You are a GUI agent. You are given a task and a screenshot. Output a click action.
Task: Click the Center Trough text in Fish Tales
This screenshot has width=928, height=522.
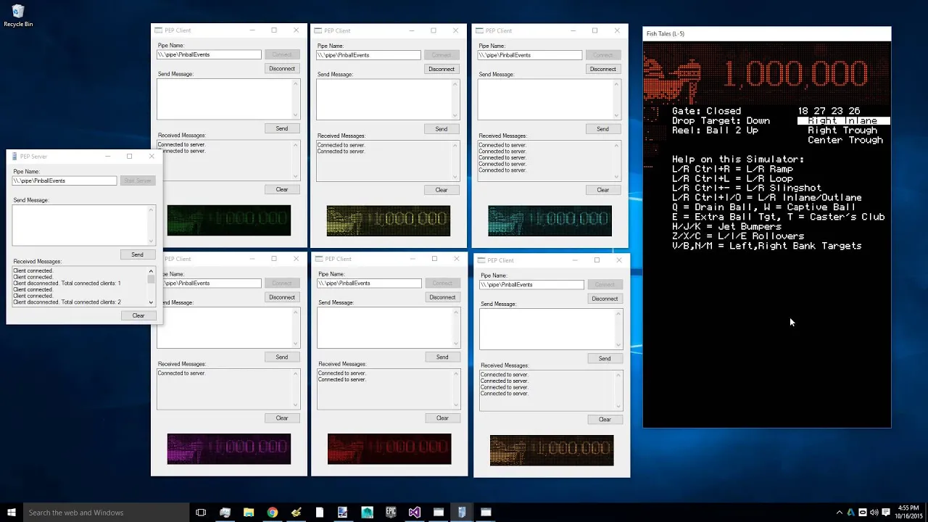[x=845, y=140]
